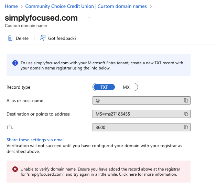Click the blue info icon in banner

point(15,63)
